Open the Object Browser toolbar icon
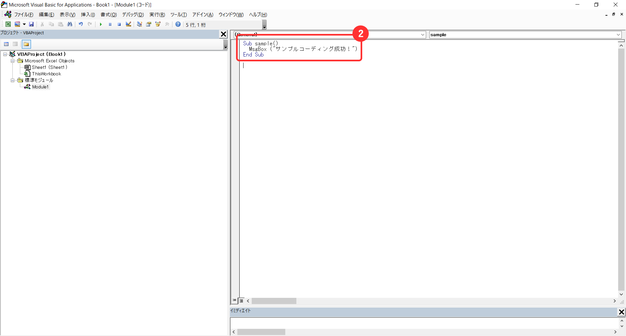626x336 pixels. [158, 24]
